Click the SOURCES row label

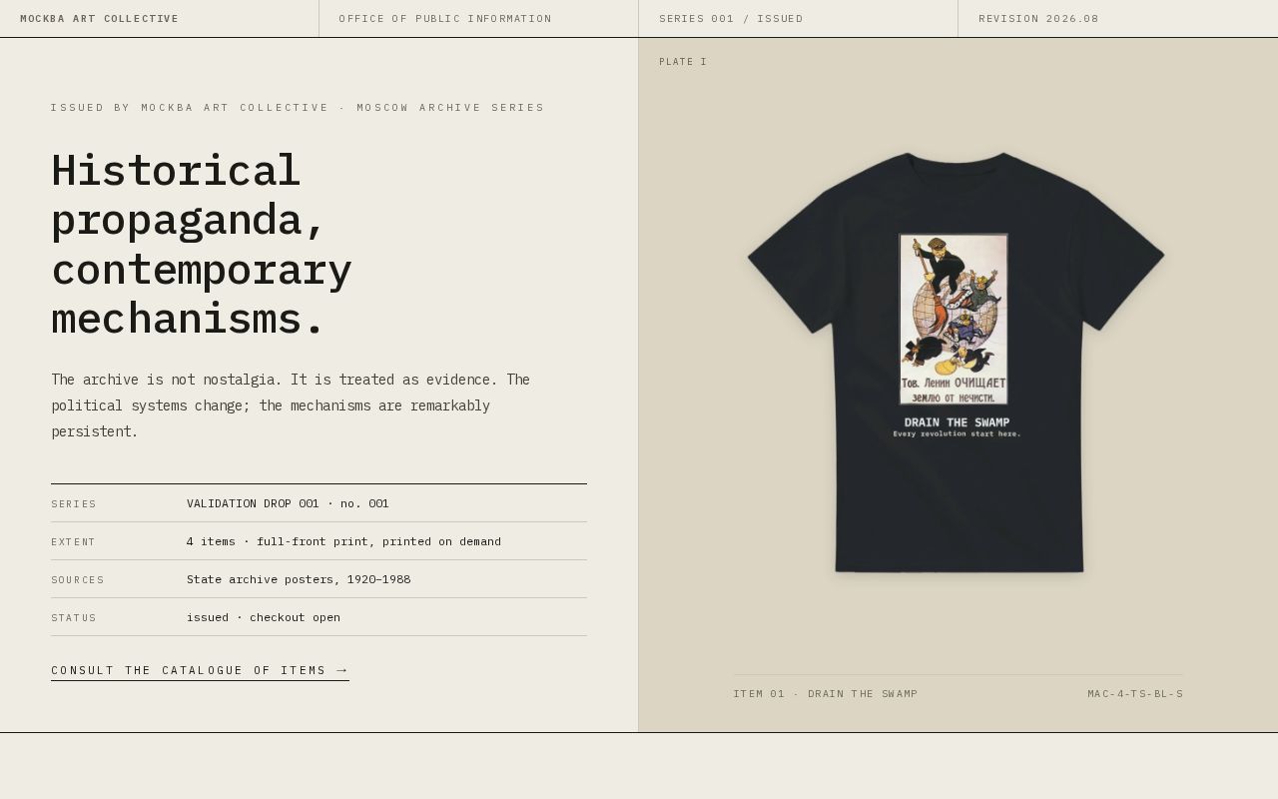[78, 580]
